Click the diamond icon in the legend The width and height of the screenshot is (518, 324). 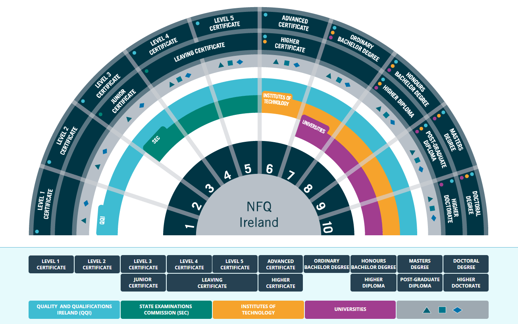tap(457, 310)
